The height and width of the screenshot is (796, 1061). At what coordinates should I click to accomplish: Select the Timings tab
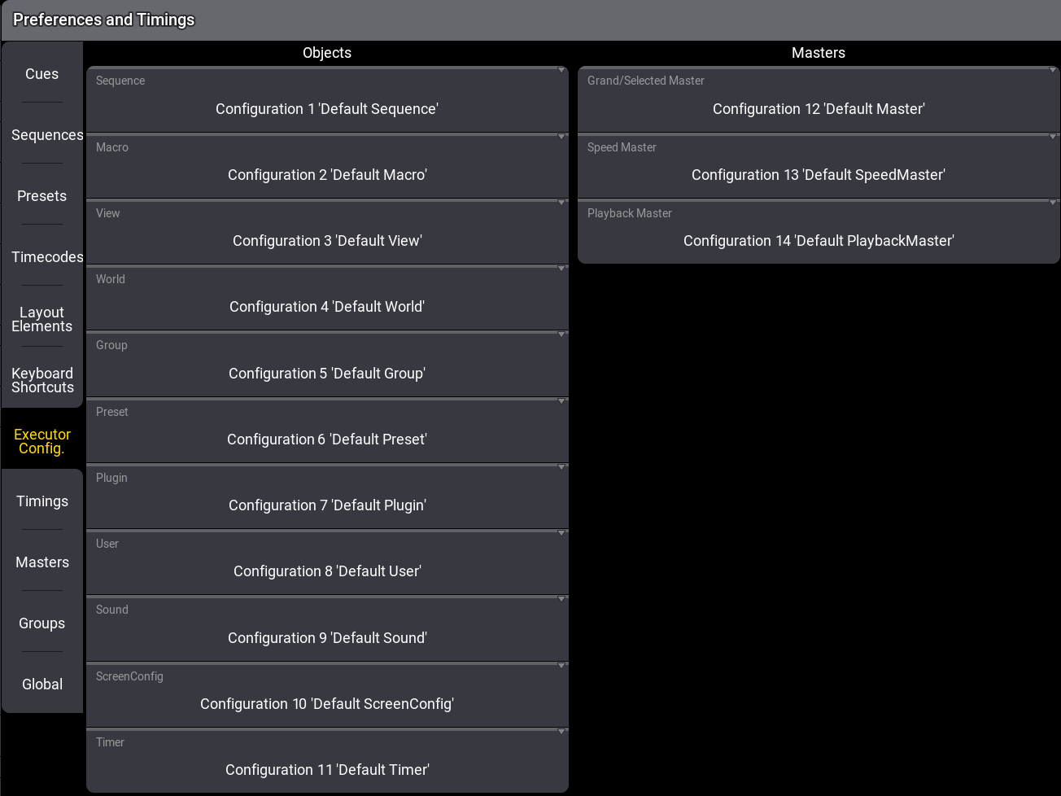42,501
